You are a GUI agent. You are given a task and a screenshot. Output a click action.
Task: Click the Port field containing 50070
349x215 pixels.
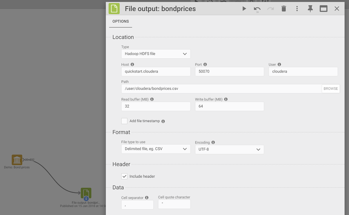click(x=229, y=71)
